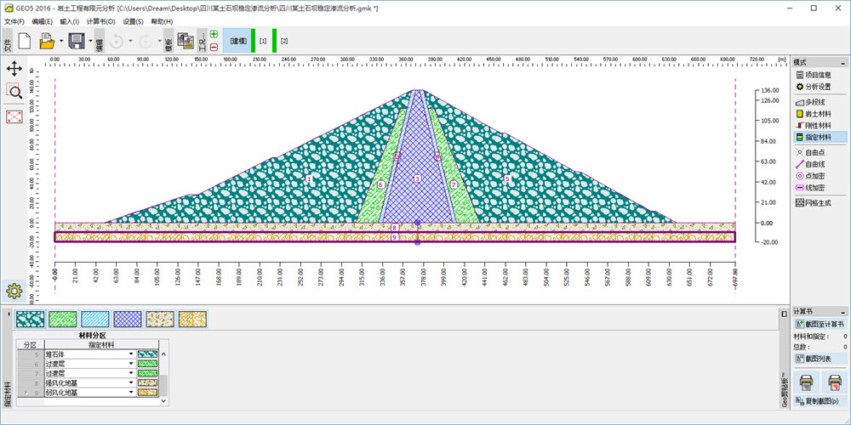
Task: Open 自由线 free lines mode
Action: click(x=819, y=164)
